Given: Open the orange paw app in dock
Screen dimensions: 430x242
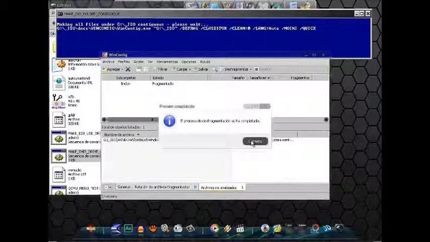Looking at the screenshot, I should click(153, 229).
